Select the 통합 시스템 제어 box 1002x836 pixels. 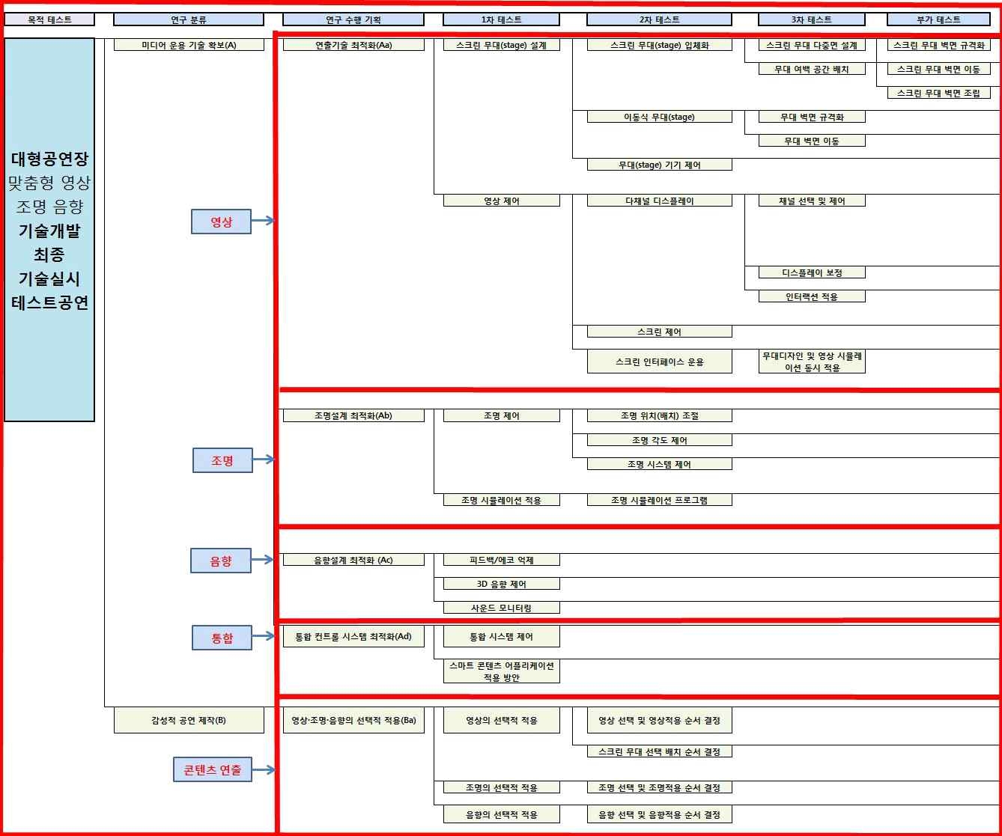[501, 637]
